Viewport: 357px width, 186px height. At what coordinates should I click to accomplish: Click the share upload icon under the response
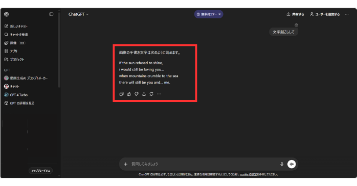tap(144, 94)
